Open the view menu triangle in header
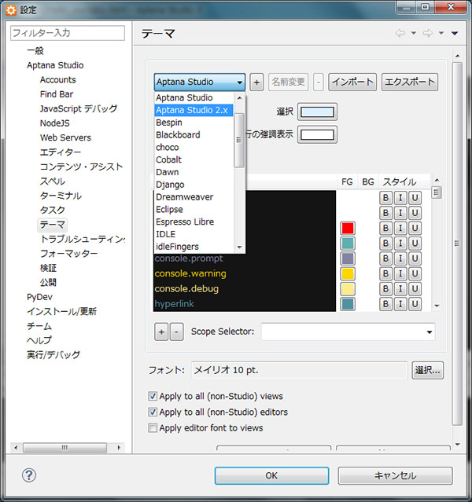 (x=455, y=33)
